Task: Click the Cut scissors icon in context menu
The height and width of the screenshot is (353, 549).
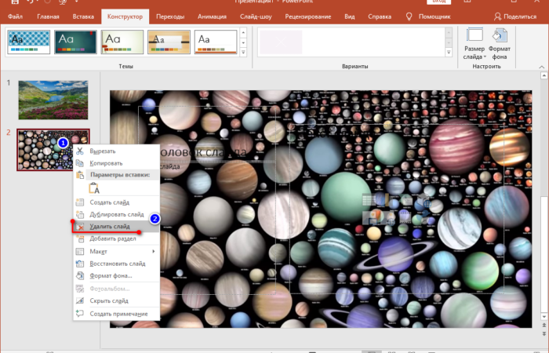Action: [x=80, y=151]
